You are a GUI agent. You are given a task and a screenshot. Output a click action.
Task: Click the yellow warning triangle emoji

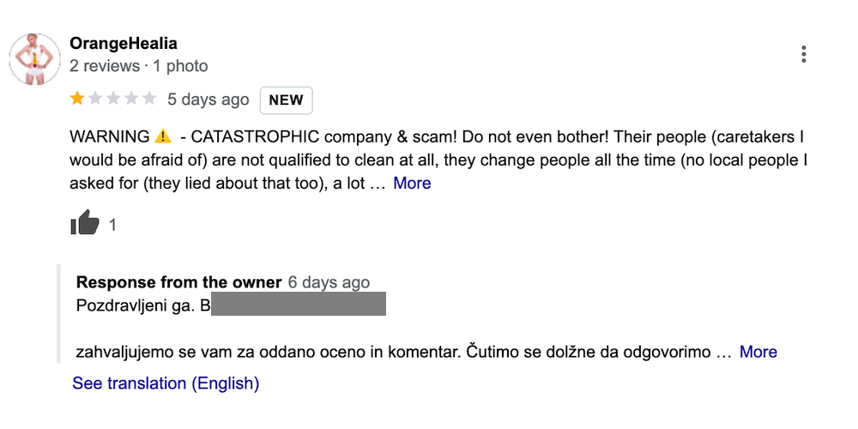click(163, 136)
